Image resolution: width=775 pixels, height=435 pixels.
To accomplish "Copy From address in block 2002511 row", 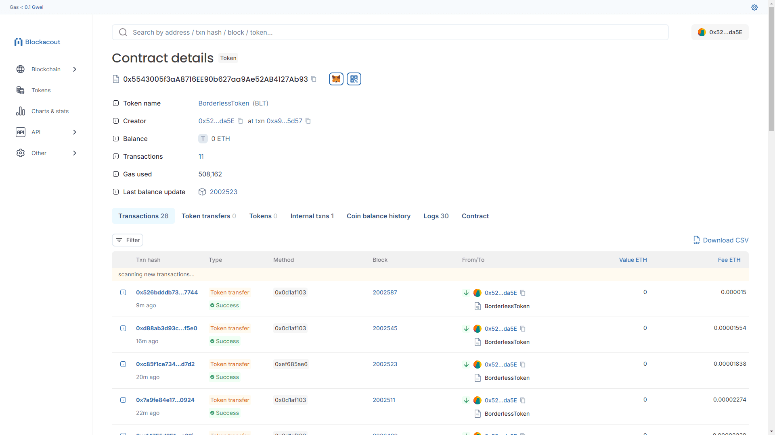I will point(523,400).
